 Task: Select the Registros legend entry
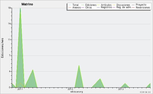pos(106,7)
